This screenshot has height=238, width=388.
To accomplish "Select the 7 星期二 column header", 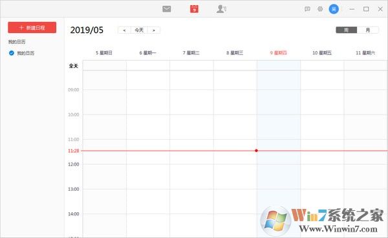I will point(191,53).
